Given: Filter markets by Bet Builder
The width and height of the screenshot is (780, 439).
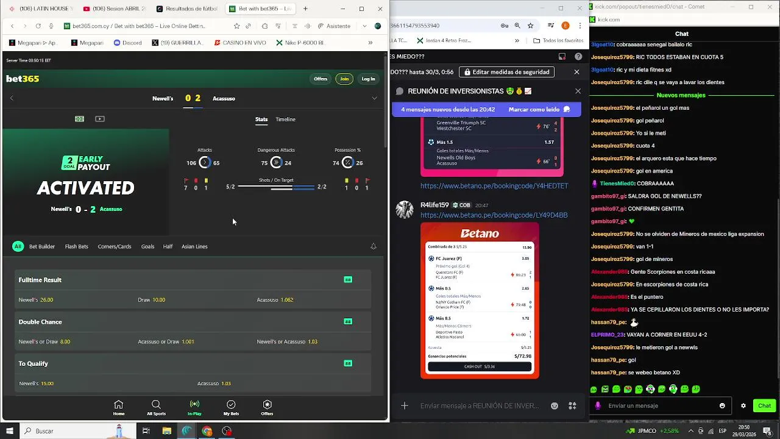Looking at the screenshot, I should pyautogui.click(x=42, y=246).
